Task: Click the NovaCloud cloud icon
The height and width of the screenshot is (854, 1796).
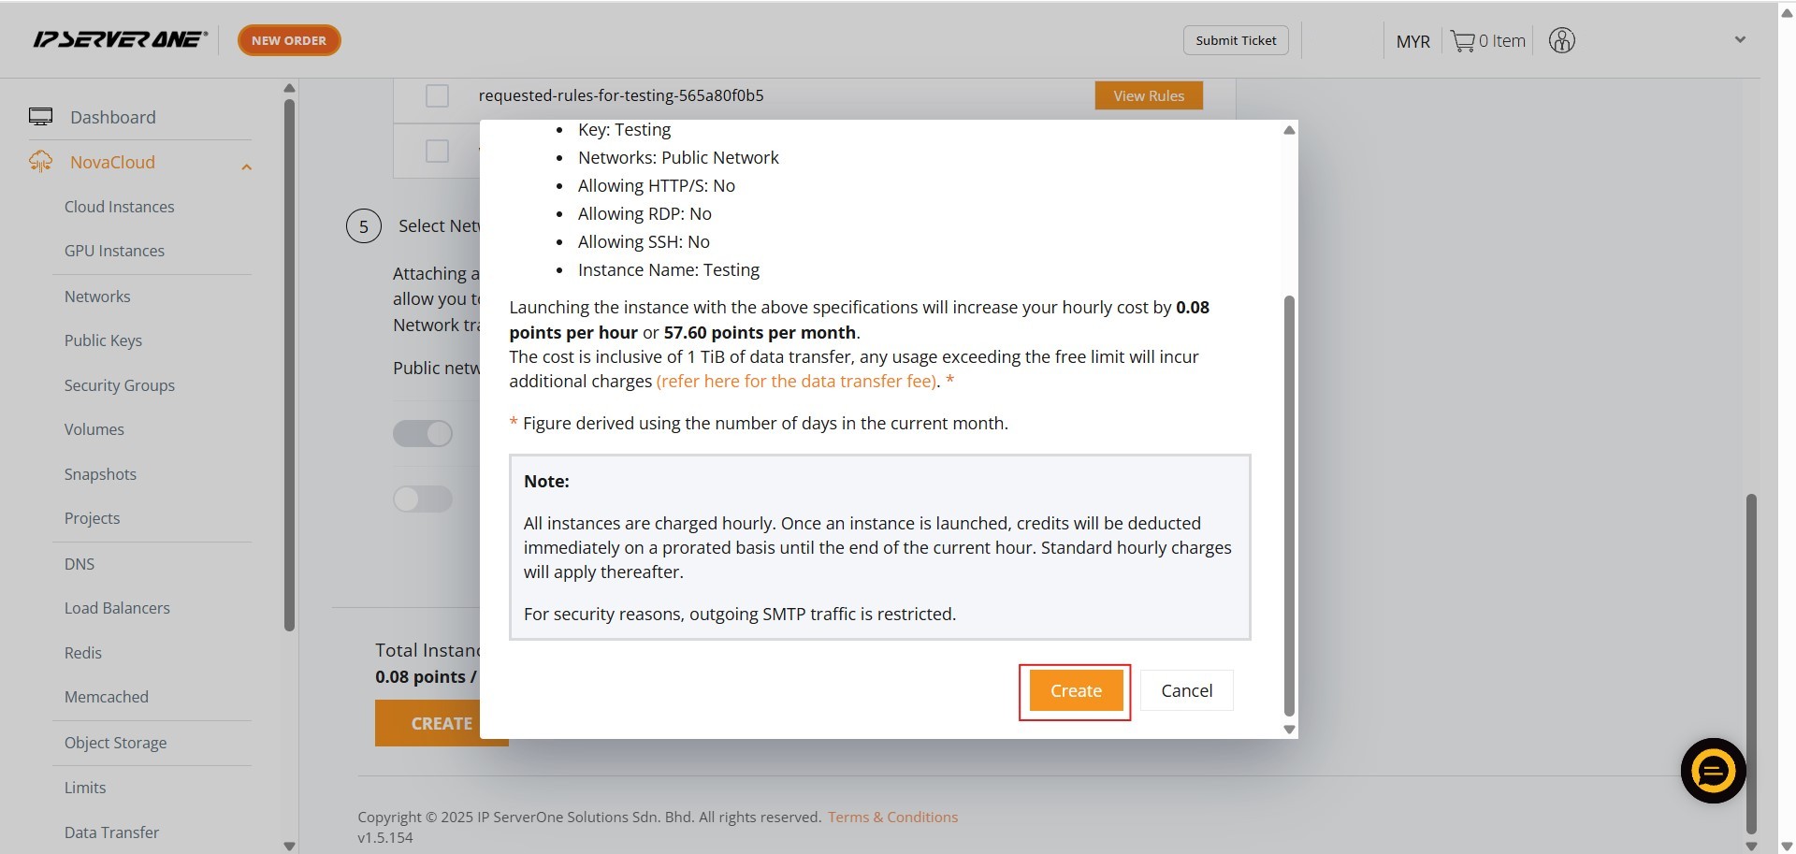Action: 40,162
